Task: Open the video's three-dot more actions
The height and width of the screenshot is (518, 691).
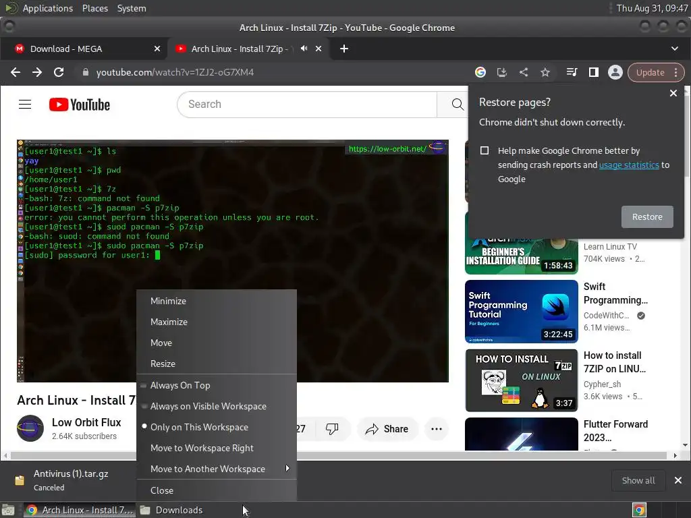Action: 437,428
